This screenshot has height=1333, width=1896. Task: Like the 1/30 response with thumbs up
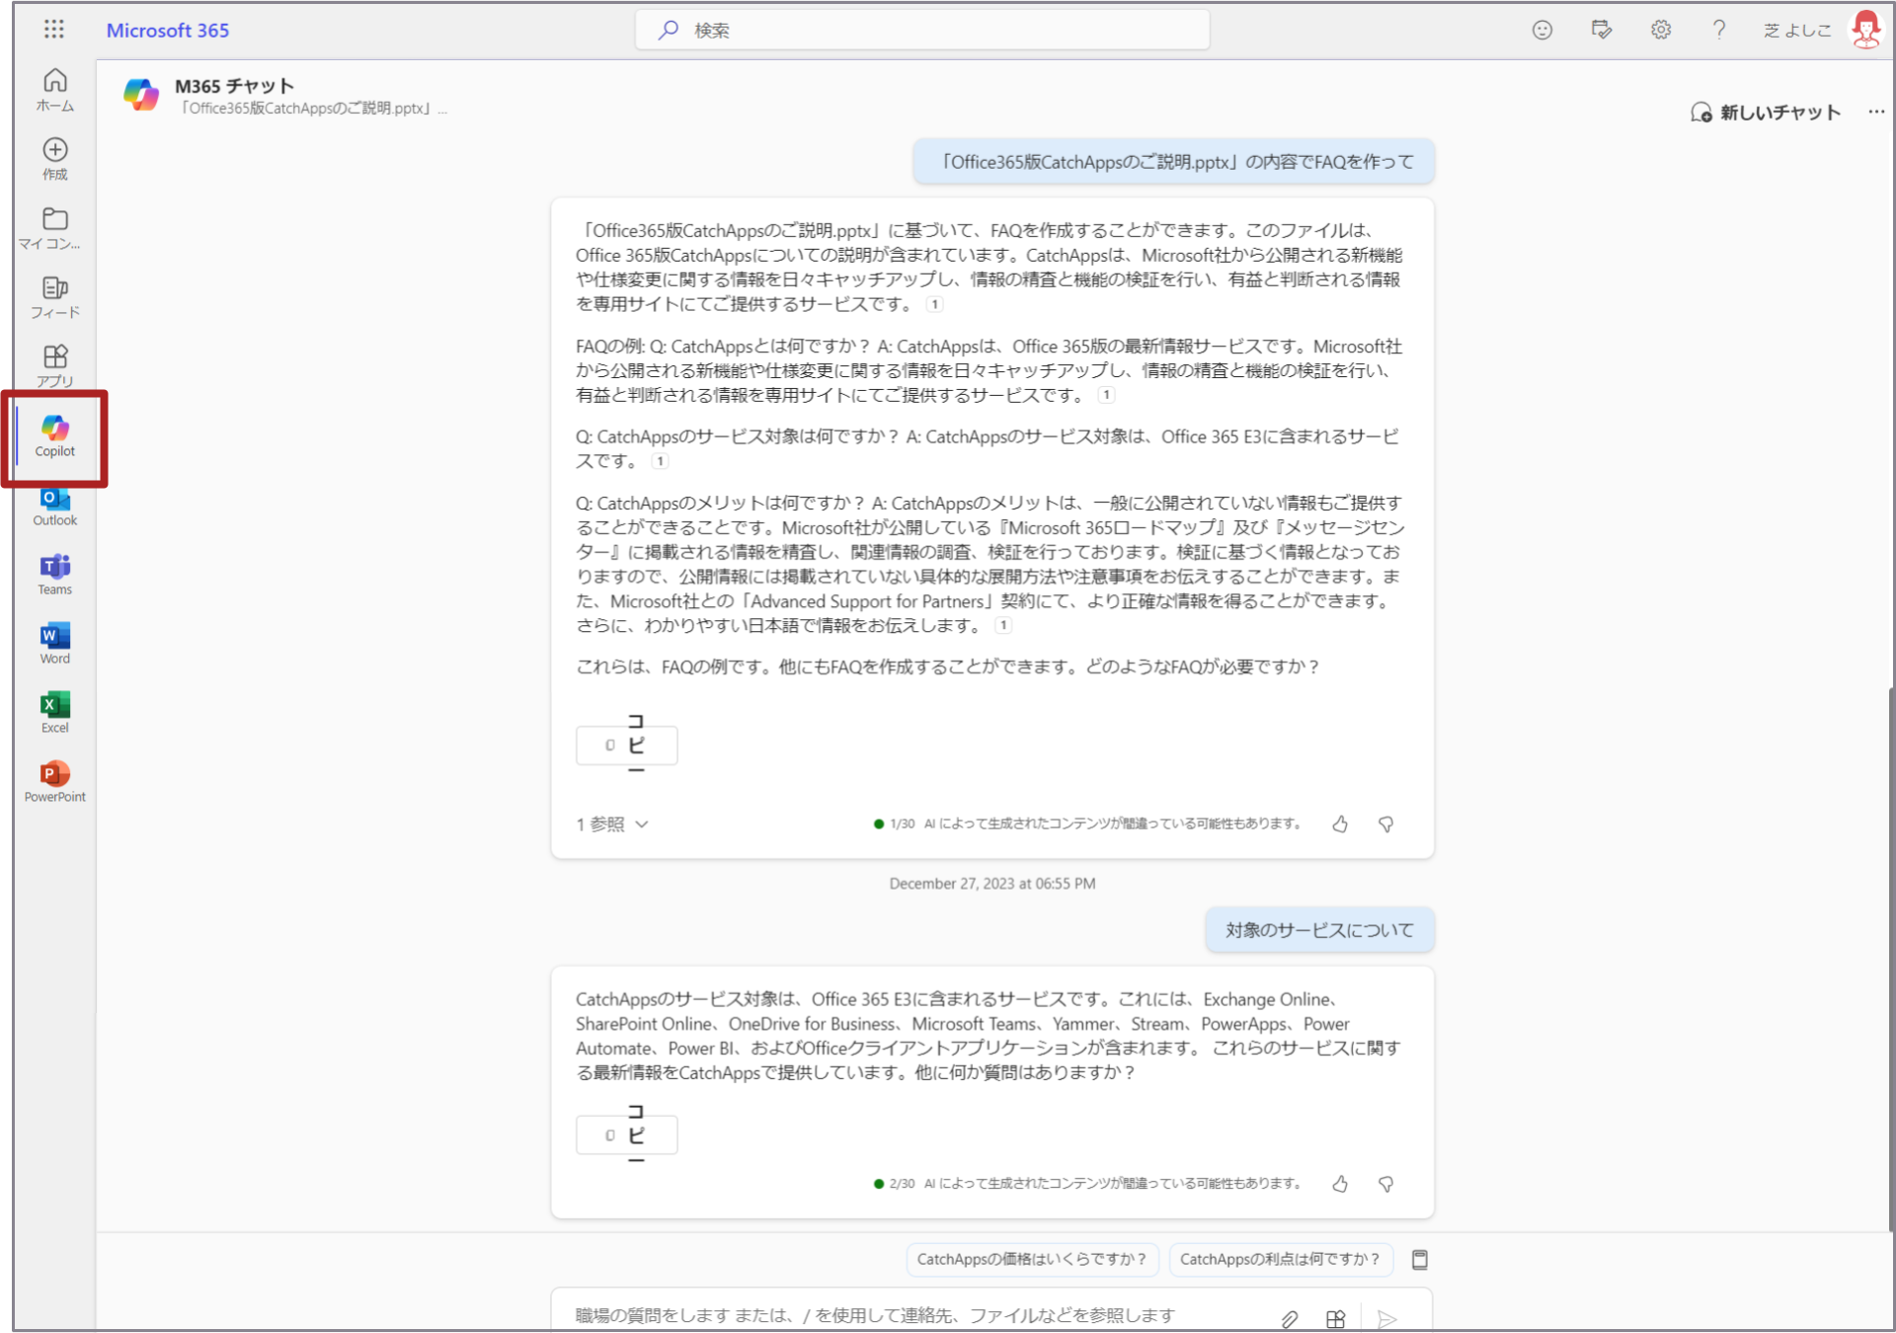tap(1340, 824)
